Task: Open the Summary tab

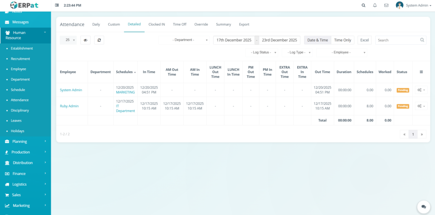Action: pos(223,25)
